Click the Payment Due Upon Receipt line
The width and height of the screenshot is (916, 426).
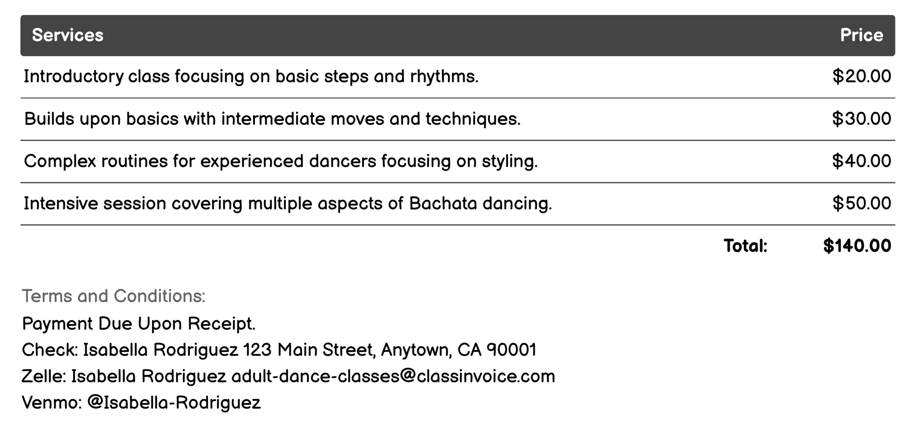coord(139,324)
